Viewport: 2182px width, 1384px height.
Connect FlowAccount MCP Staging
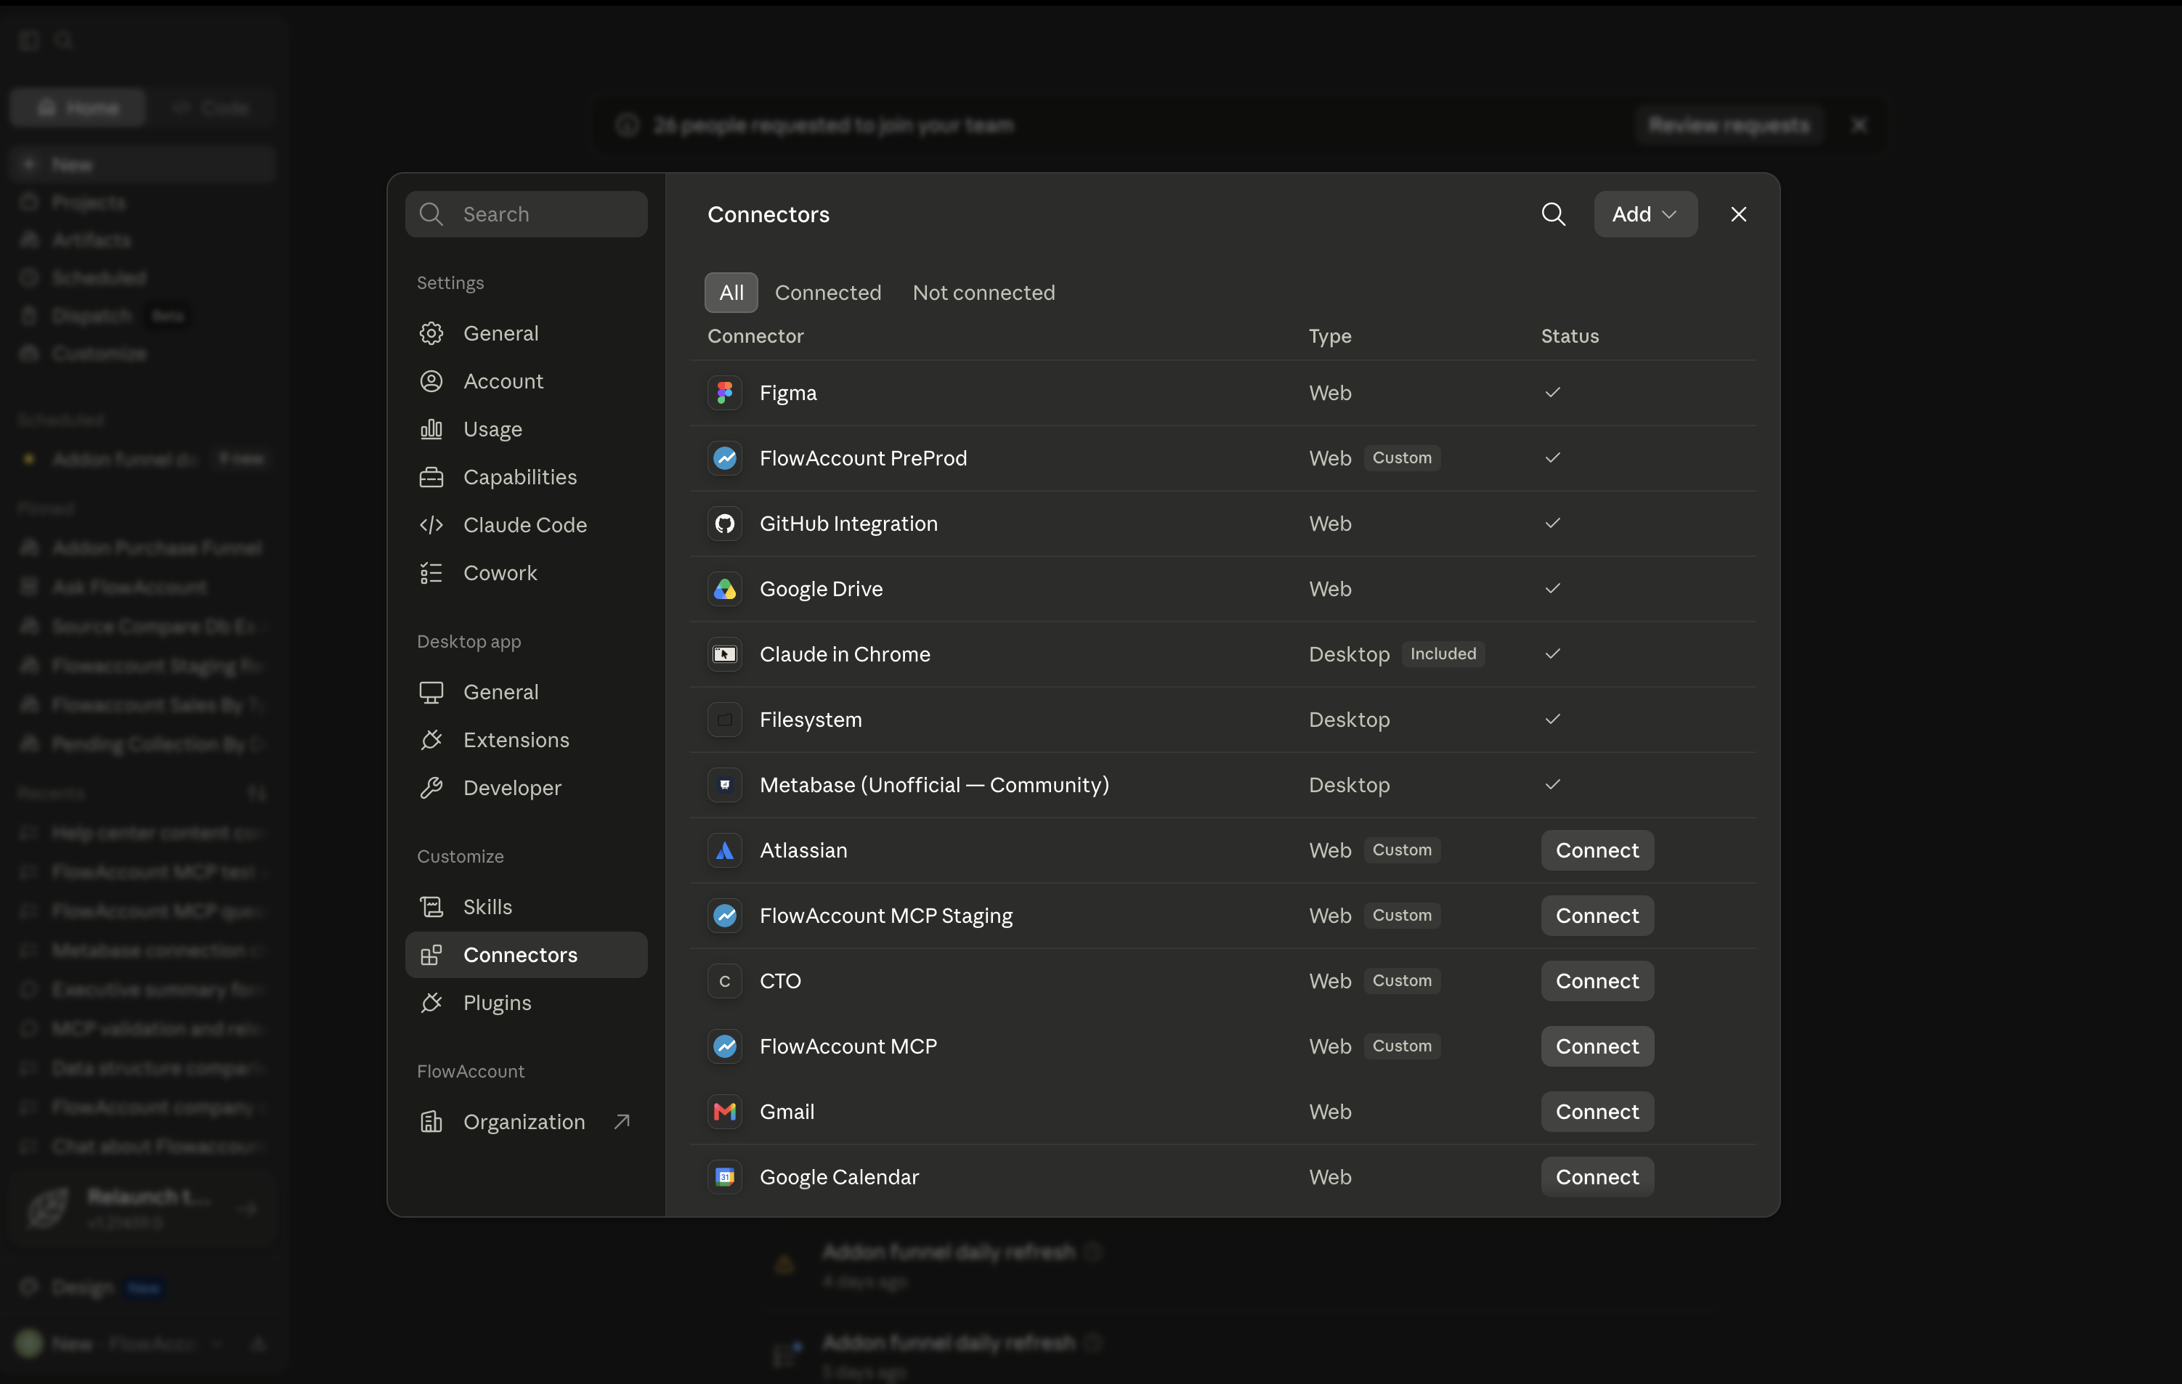(x=1597, y=916)
